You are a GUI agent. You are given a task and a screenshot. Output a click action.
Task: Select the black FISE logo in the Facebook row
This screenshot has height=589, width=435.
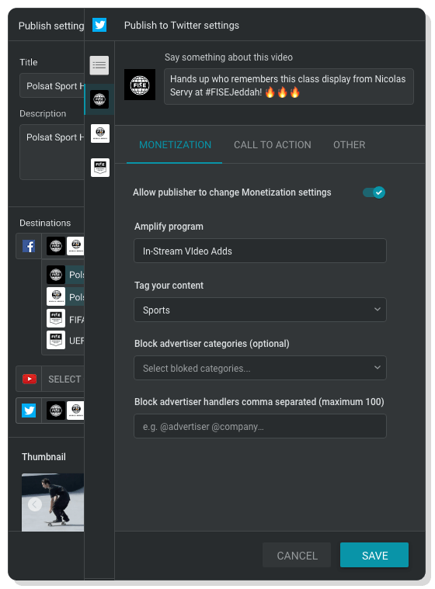coord(56,247)
